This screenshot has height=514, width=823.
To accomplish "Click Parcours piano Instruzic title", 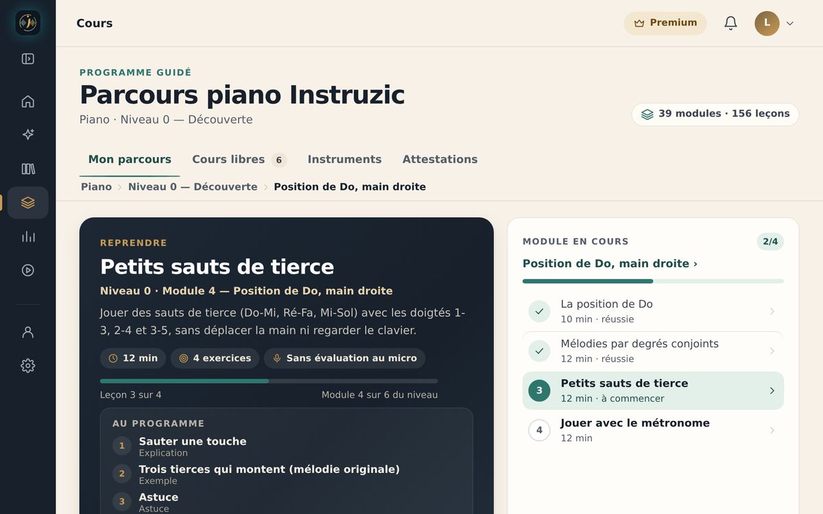I will (x=242, y=95).
